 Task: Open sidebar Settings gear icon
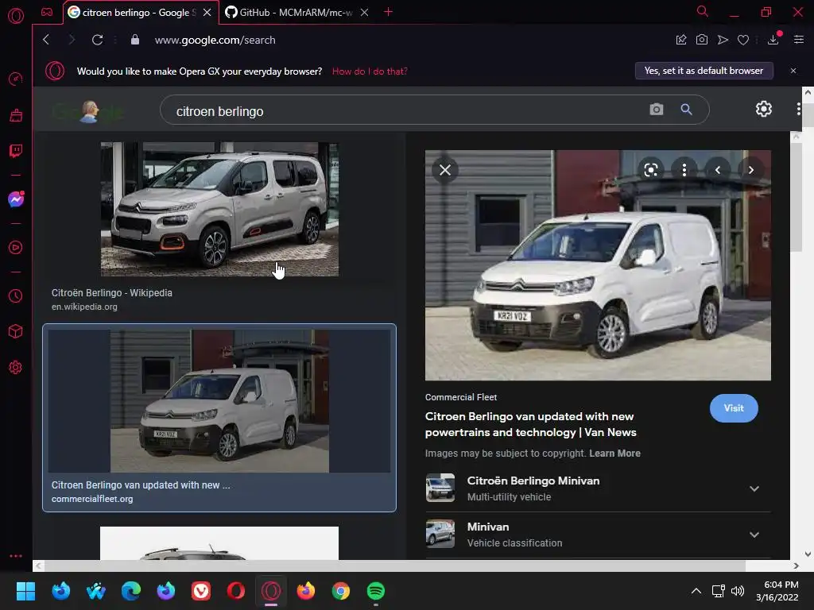[16, 367]
